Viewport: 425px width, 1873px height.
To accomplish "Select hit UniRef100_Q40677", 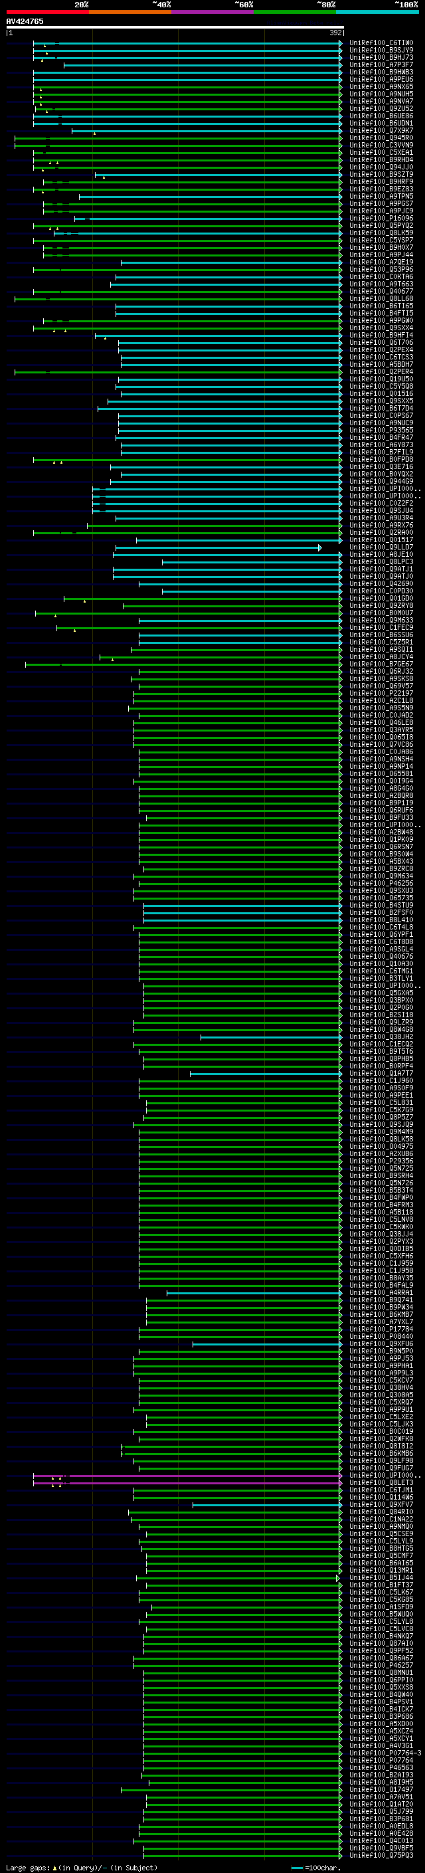I will click(x=381, y=292).
